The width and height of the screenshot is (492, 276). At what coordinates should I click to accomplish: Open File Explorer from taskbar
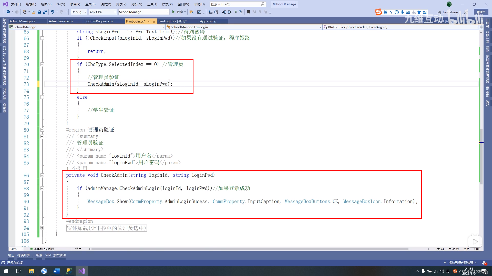point(31,271)
